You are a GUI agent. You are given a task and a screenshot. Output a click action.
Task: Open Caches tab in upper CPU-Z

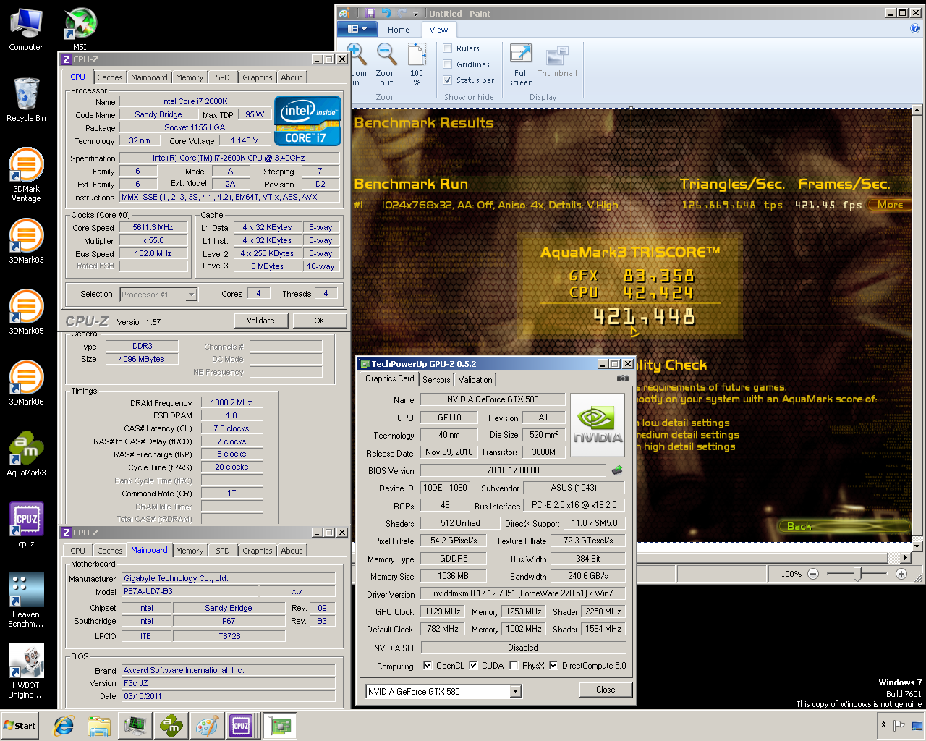110,77
